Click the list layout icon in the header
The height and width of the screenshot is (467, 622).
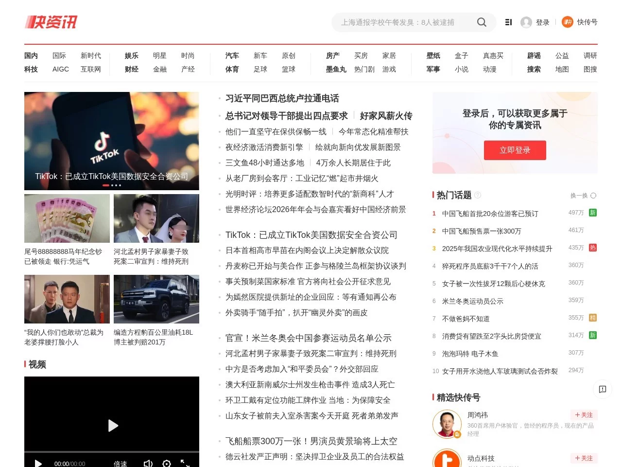508,22
